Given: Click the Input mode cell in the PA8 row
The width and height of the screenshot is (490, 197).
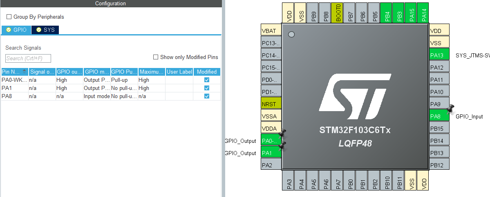Looking at the screenshot, I should click(97, 96).
